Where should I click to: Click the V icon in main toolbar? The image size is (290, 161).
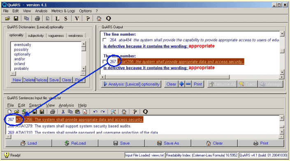pyautogui.click(x=77, y=18)
